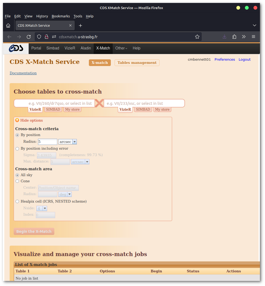
Task: Click the X-match orange button
Action: click(100, 63)
